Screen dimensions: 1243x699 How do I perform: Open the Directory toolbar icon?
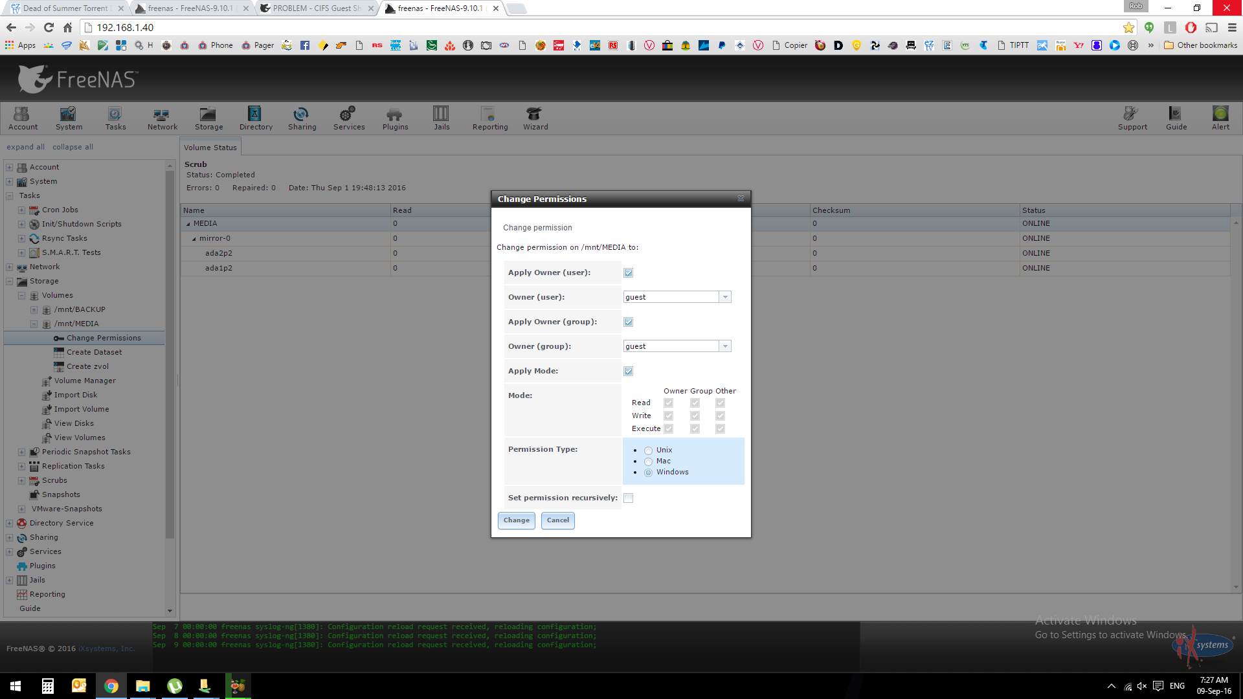pyautogui.click(x=256, y=118)
